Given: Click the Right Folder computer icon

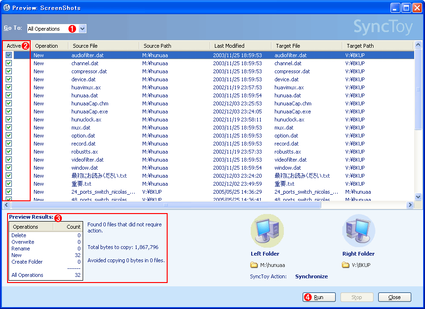Looking at the screenshot, I should click(358, 231).
